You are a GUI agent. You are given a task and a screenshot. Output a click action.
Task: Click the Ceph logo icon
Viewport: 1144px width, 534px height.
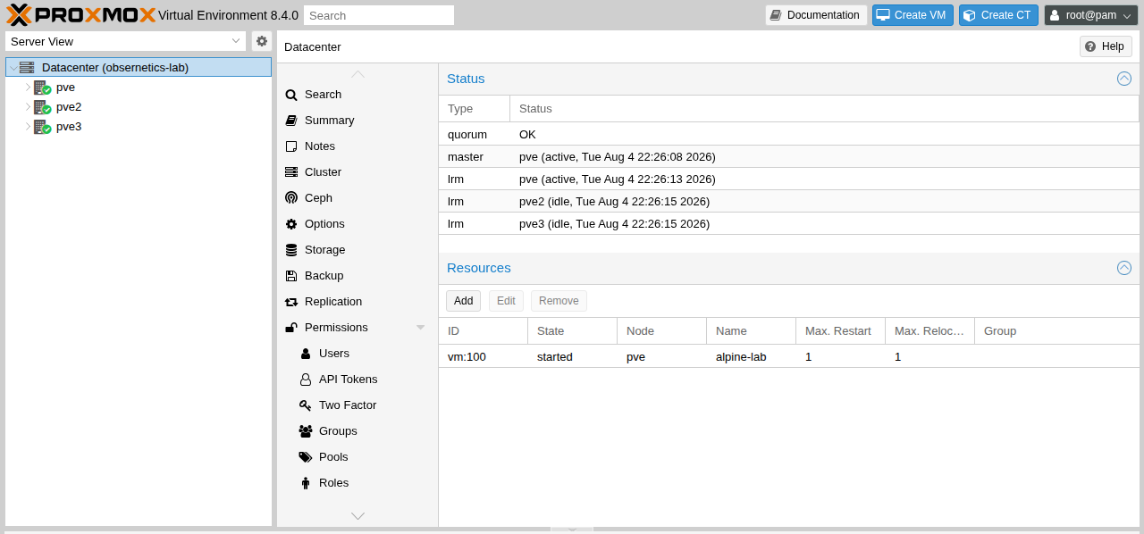click(291, 198)
